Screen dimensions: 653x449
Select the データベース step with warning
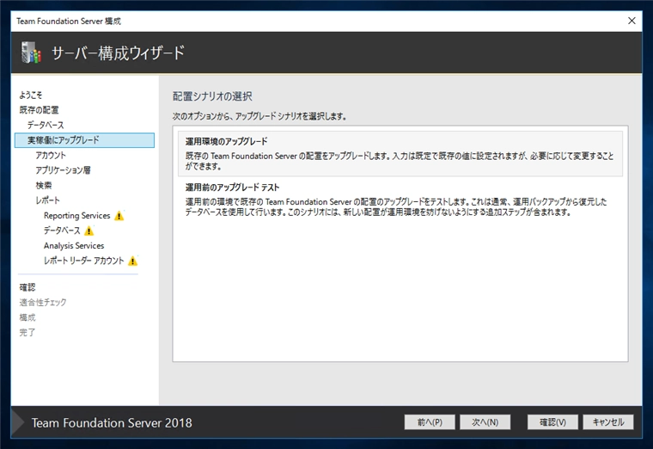coord(62,231)
